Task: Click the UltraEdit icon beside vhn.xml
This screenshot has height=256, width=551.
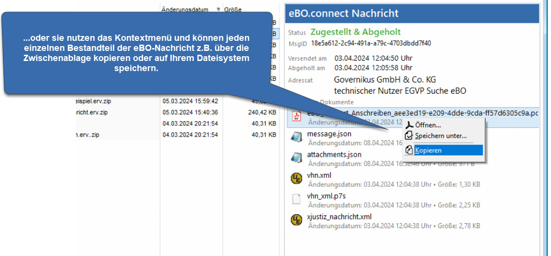Action: tap(297, 179)
